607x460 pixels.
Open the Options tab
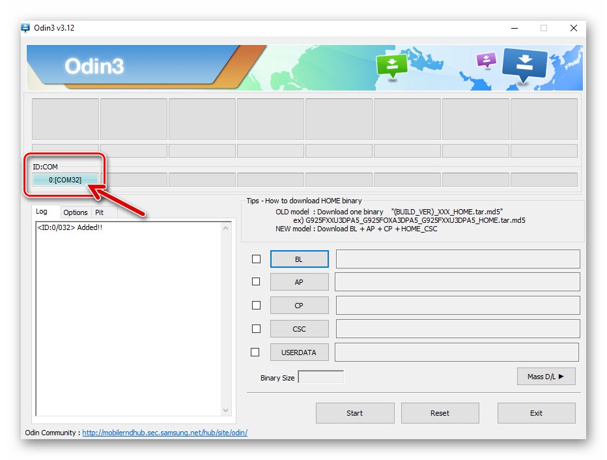[x=76, y=212]
